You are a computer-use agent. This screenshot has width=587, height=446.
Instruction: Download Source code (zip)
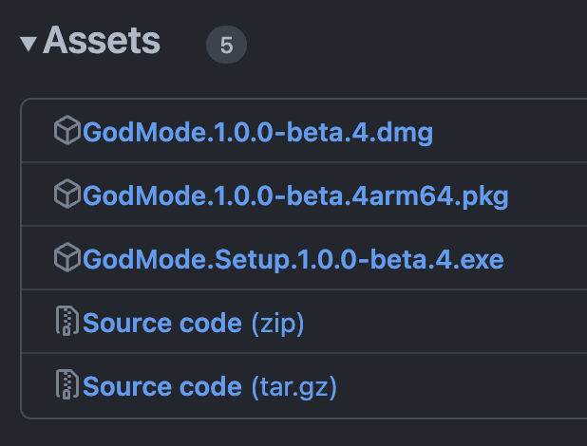(x=194, y=324)
